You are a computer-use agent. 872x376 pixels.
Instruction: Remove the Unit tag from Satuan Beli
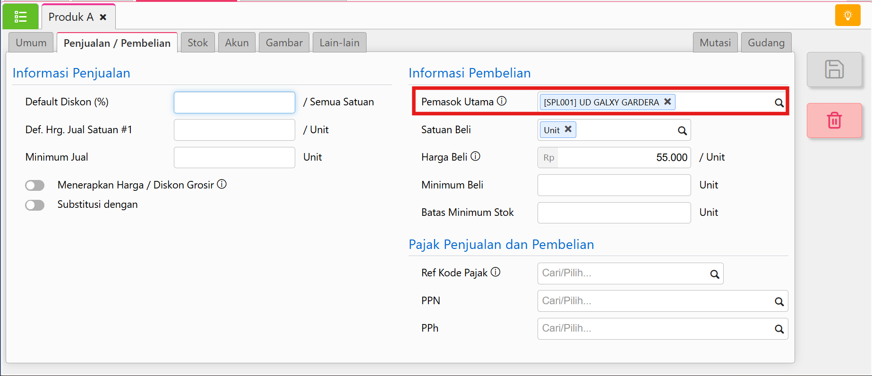[568, 129]
